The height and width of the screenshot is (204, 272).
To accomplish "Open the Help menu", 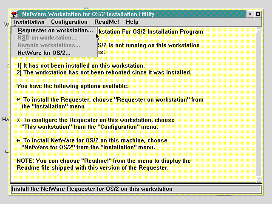I will [x=132, y=22].
